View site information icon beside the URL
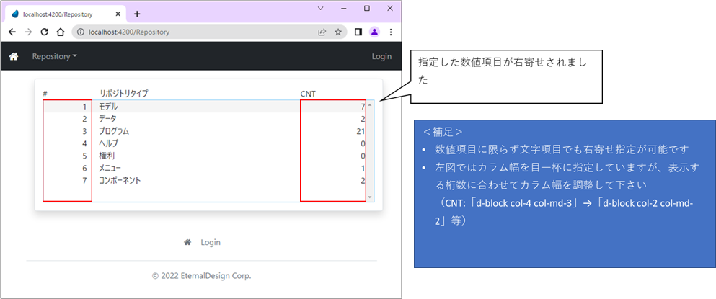This screenshot has height=299, width=716. [80, 32]
